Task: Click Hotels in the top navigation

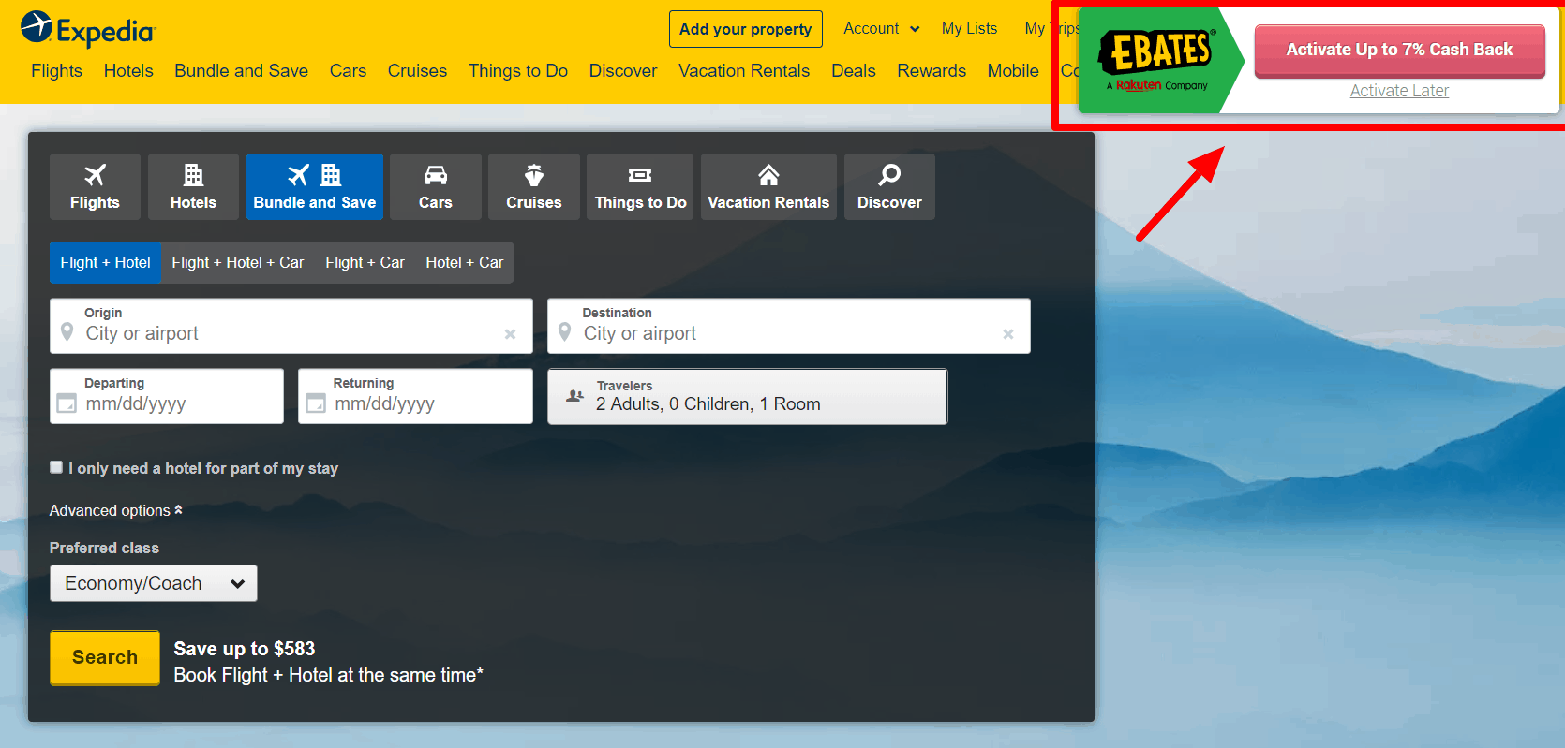Action: point(128,71)
